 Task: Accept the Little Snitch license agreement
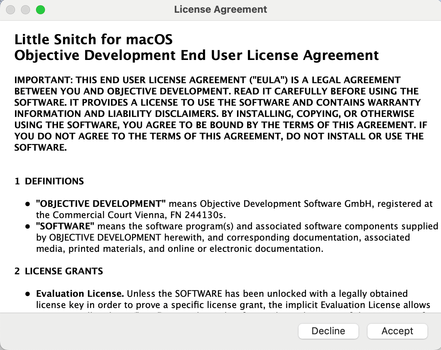(x=397, y=331)
